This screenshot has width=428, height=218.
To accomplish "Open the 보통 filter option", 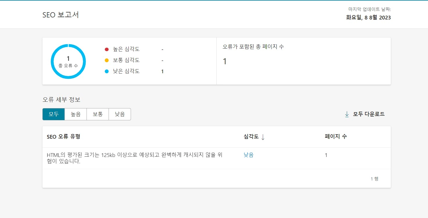I will click(98, 114).
